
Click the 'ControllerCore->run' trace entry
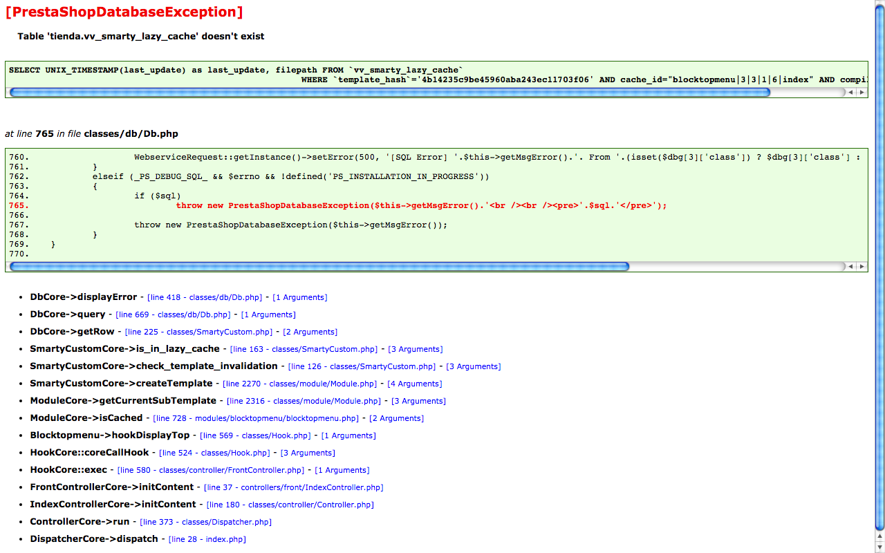coord(80,522)
